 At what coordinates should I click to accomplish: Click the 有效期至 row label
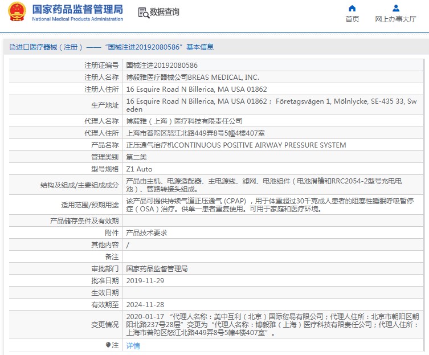pyautogui.click(x=105, y=305)
